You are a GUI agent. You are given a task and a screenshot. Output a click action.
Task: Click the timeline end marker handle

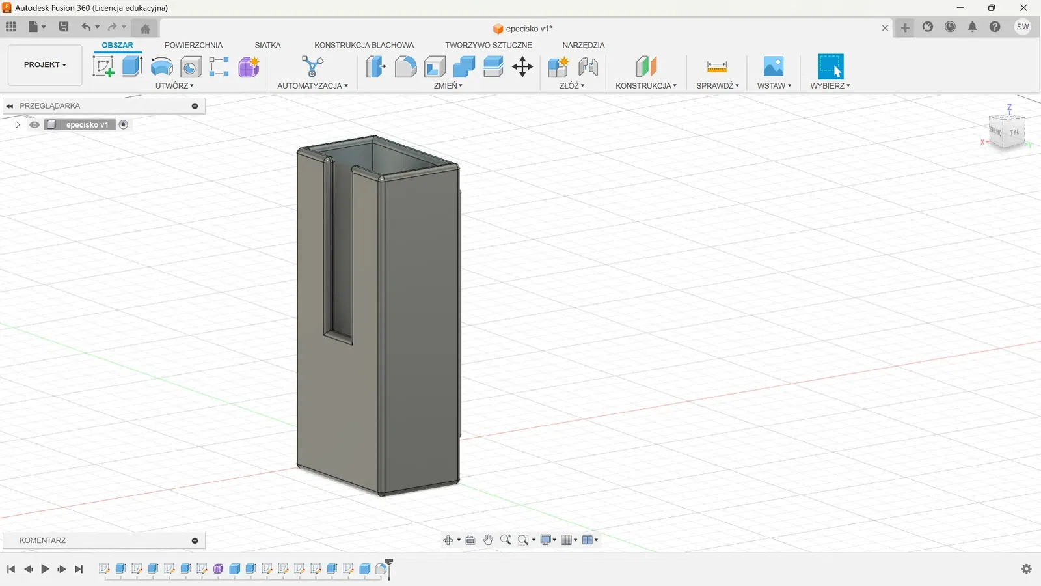pos(389,563)
